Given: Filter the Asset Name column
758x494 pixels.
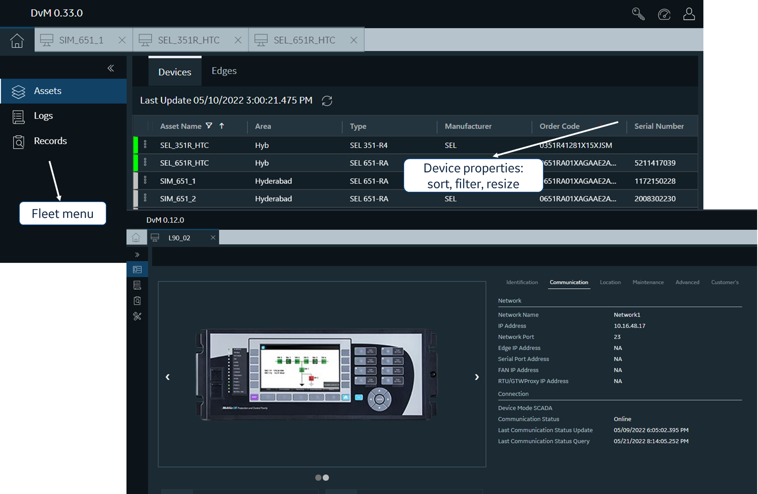Looking at the screenshot, I should 209,126.
